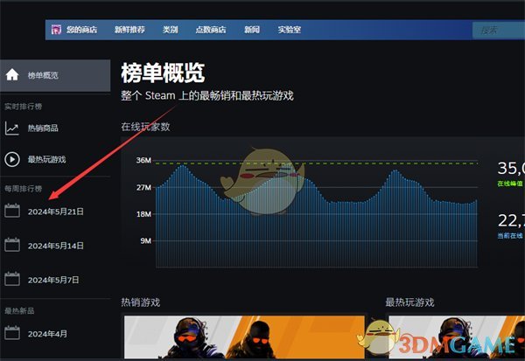The image size is (525, 361).
Task: Go to 点数商店
Action: click(x=211, y=30)
